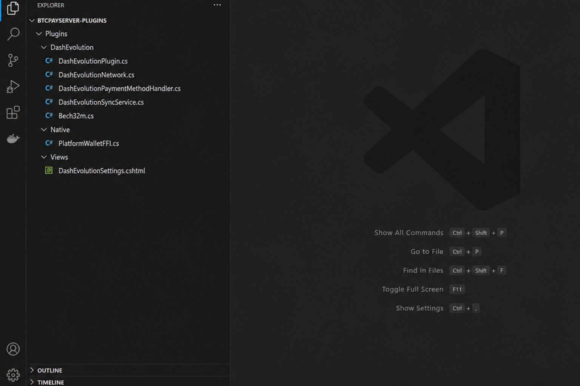Click the C# icon beside DashEvolutionNetwork.cs
The height and width of the screenshot is (386, 580).
pyautogui.click(x=49, y=75)
